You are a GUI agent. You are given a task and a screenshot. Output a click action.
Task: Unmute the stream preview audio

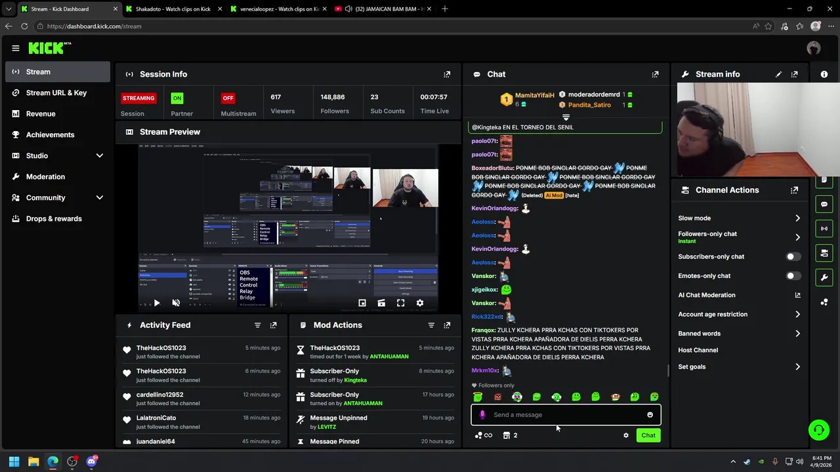[176, 303]
